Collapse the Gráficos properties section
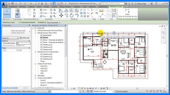Image resolution: width=170 pixels, height=95 pixels. point(29,41)
